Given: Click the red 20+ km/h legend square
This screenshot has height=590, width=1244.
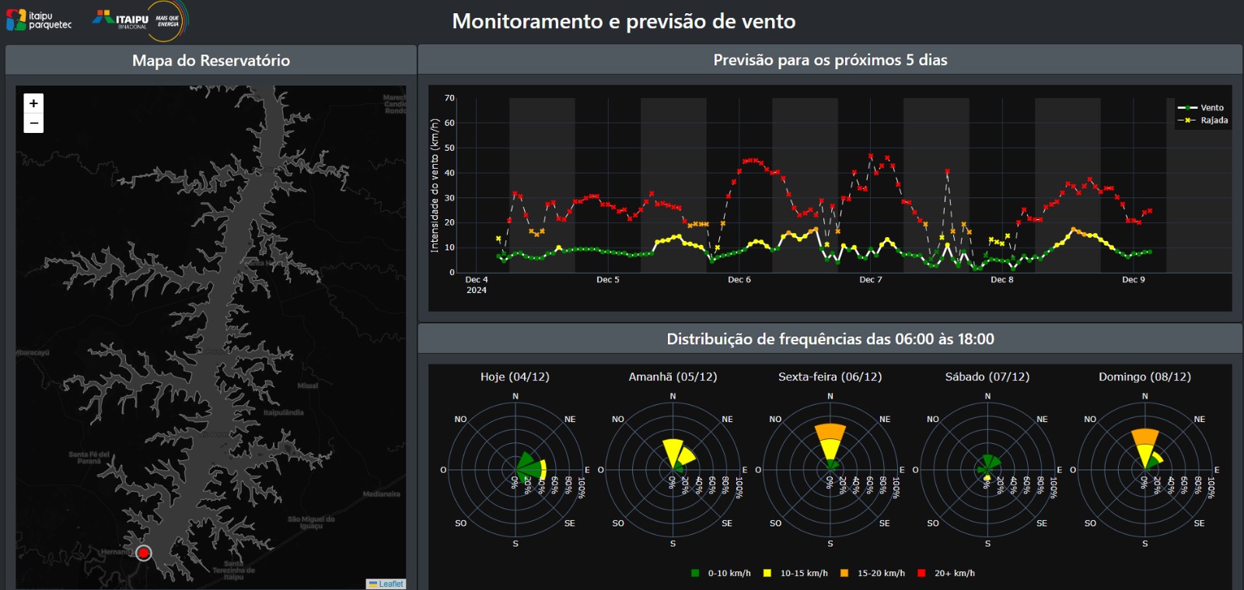Looking at the screenshot, I should pyautogui.click(x=921, y=573).
